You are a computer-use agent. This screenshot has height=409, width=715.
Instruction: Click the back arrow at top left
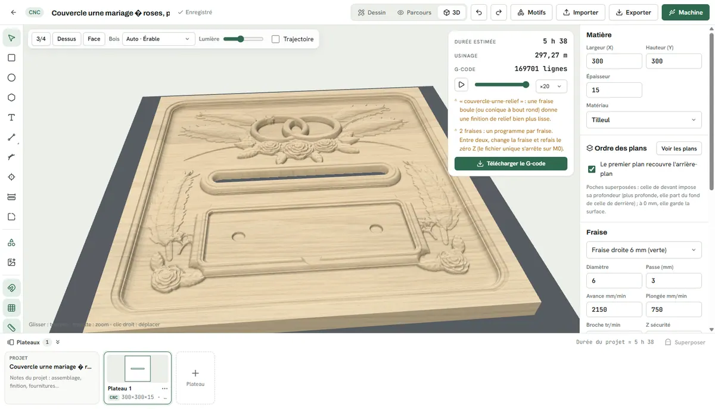[13, 12]
